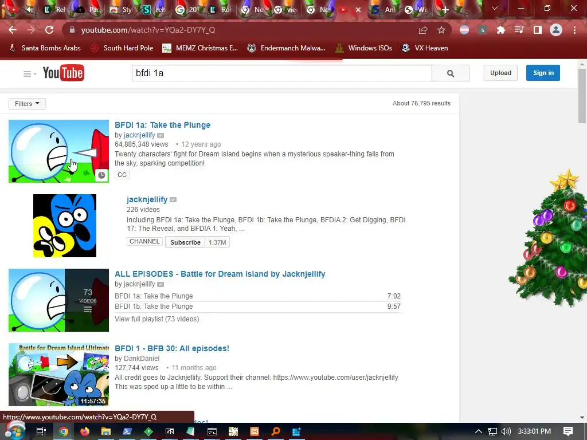Viewport: 587px width, 440px height.
Task: Open the Filters dropdown
Action: tap(27, 104)
